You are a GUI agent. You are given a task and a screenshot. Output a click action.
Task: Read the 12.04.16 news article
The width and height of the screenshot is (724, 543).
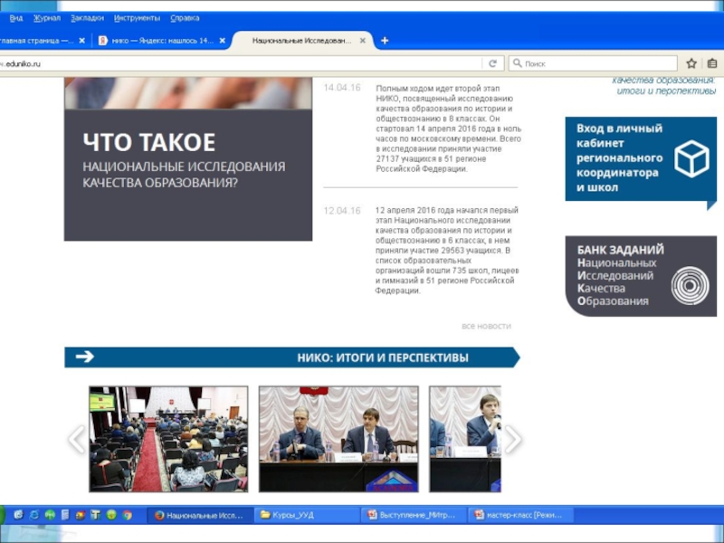point(446,251)
